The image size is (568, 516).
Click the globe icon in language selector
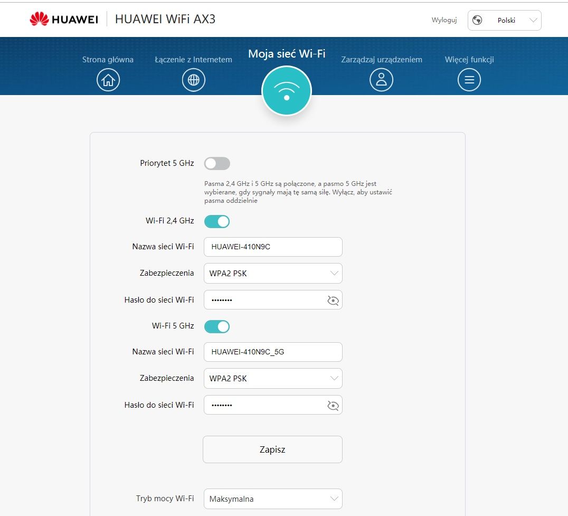[477, 20]
